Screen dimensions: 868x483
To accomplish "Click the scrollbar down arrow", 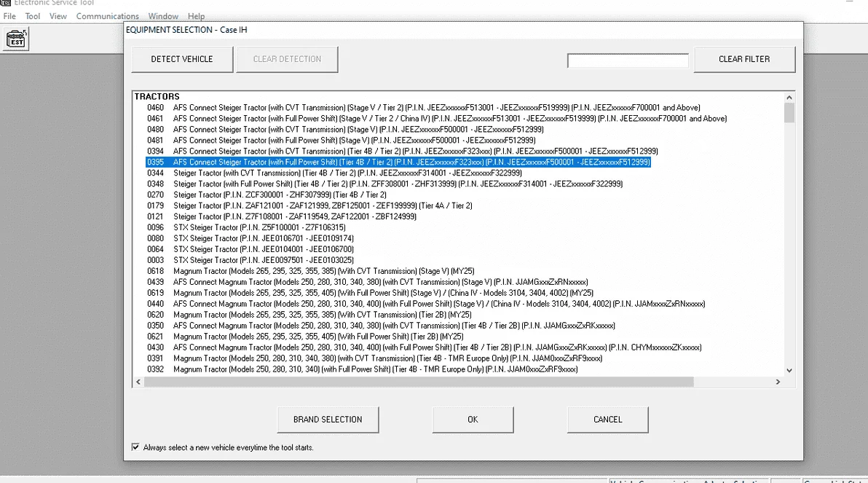I will [789, 370].
